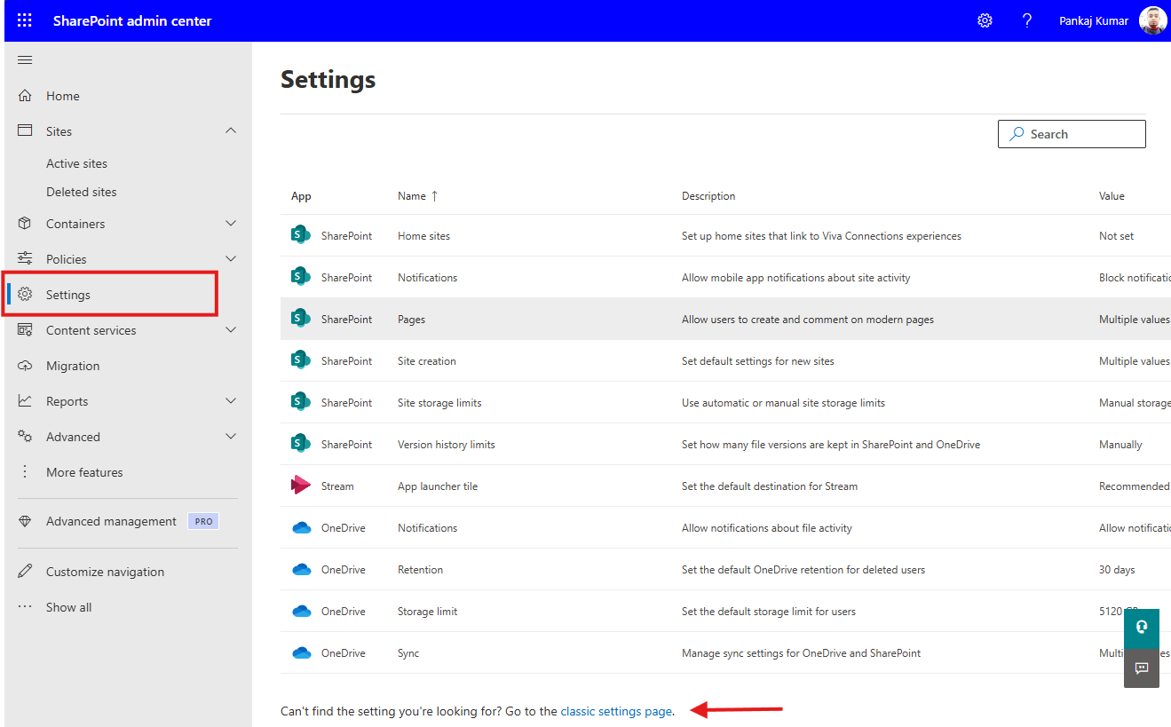Collapse the Sites section in navigation

click(230, 130)
